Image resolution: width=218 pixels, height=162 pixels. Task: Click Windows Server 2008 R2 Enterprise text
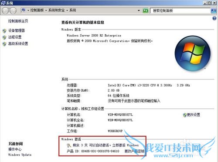coord(94,35)
